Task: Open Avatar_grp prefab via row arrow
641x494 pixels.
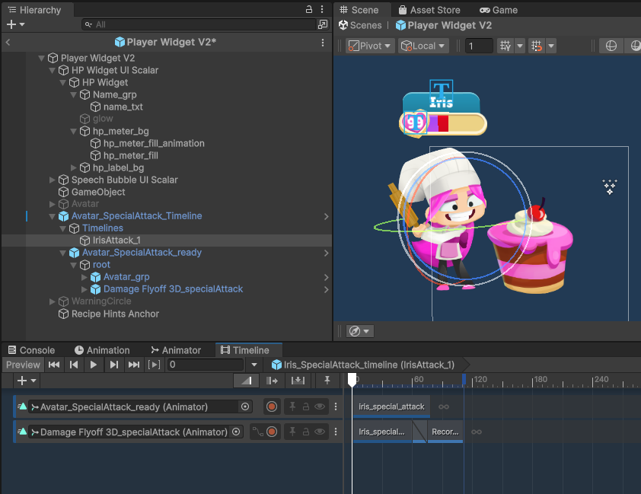Action: click(x=326, y=277)
